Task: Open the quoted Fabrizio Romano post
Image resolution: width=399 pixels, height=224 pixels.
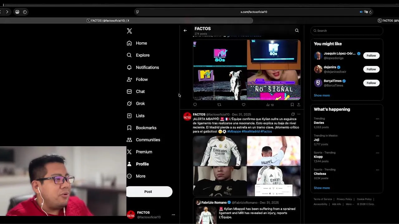Action: click(x=247, y=211)
